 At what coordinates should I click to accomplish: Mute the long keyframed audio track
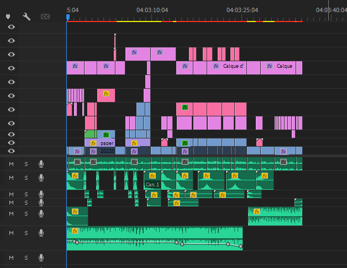[11, 233]
